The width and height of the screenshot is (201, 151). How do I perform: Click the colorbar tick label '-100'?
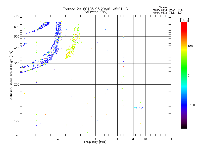pos(191,105)
